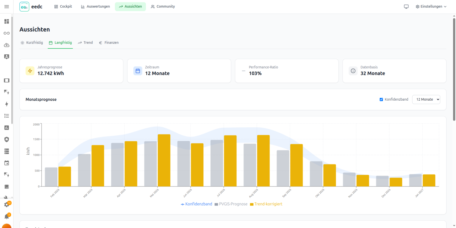Click the gear icon with badge 12

coord(7,205)
